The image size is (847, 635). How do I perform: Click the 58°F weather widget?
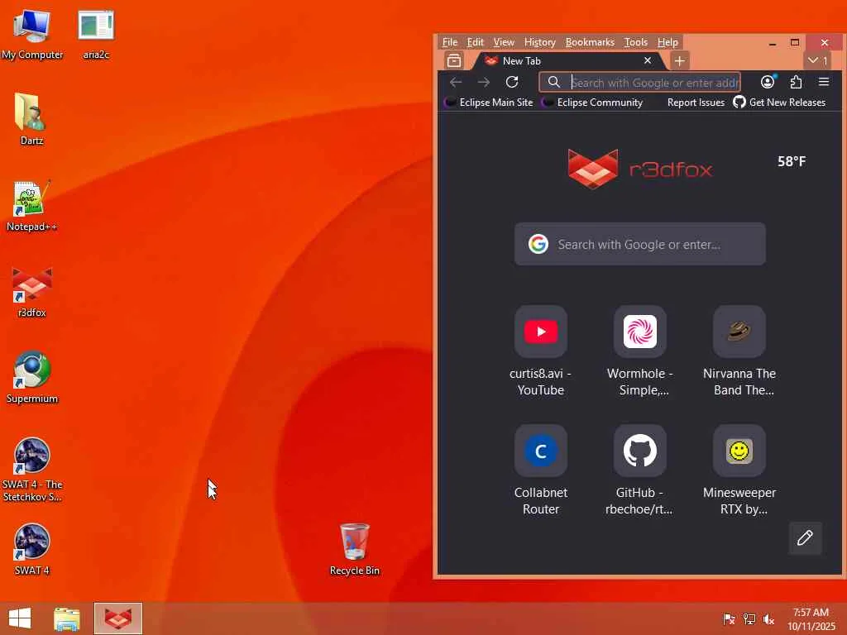(792, 161)
